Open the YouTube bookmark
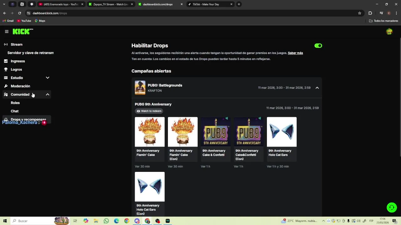401x225 pixels. (x=24, y=21)
